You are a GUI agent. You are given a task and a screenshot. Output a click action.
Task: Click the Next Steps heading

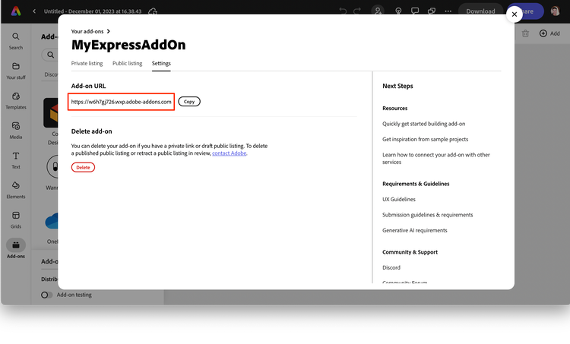point(397,86)
